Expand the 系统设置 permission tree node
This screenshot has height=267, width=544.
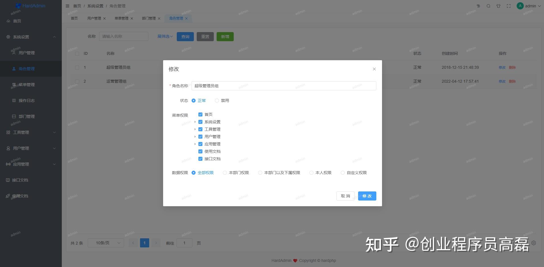[x=196, y=122]
